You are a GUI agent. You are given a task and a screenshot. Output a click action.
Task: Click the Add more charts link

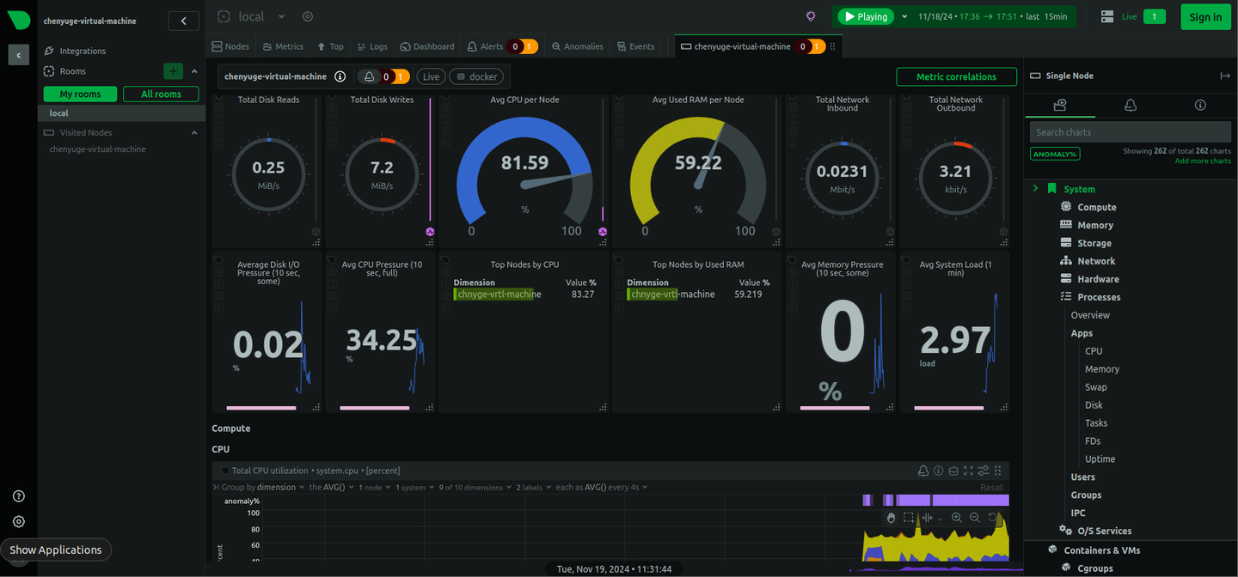point(1203,161)
